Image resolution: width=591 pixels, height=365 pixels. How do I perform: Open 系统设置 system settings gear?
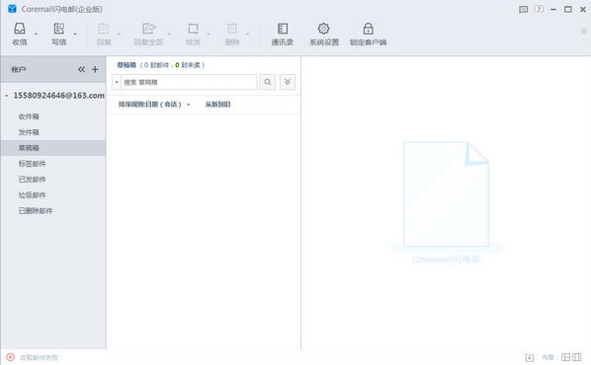324,29
